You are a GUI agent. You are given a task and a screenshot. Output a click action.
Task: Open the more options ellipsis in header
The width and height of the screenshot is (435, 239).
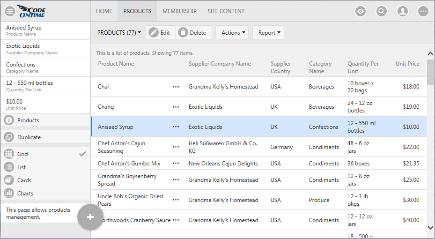pyautogui.click(x=423, y=11)
